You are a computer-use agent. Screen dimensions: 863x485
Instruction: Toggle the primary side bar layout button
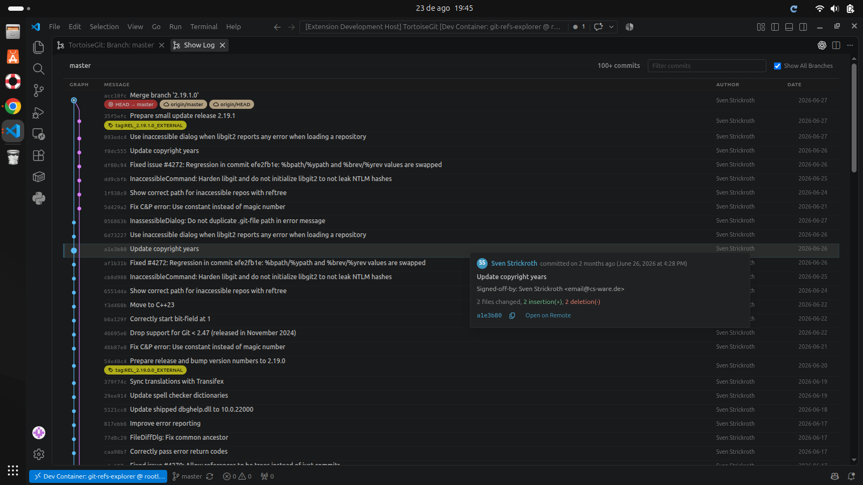(775, 27)
